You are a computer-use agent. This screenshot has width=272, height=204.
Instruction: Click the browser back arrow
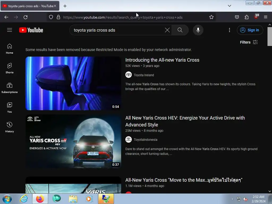tap(6, 17)
